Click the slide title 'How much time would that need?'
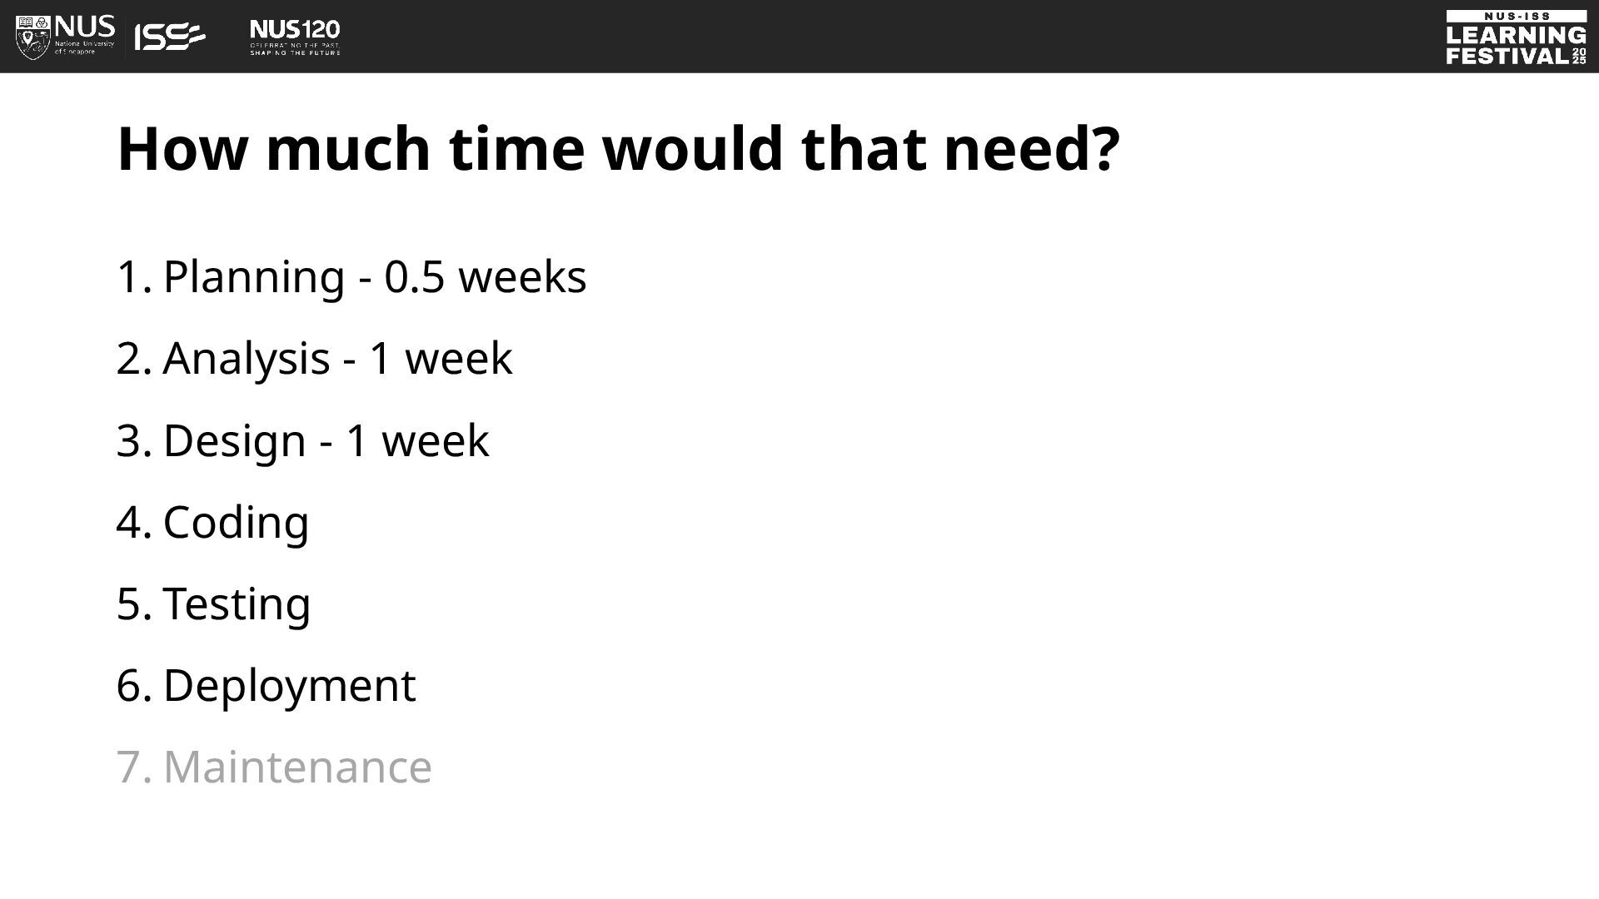The width and height of the screenshot is (1599, 899). [x=619, y=149]
